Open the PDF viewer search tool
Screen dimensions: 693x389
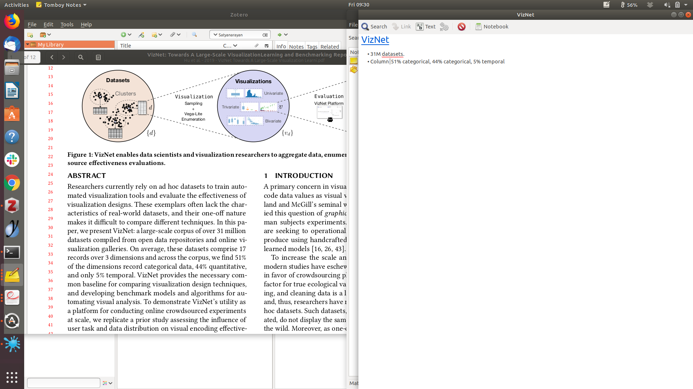[81, 57]
